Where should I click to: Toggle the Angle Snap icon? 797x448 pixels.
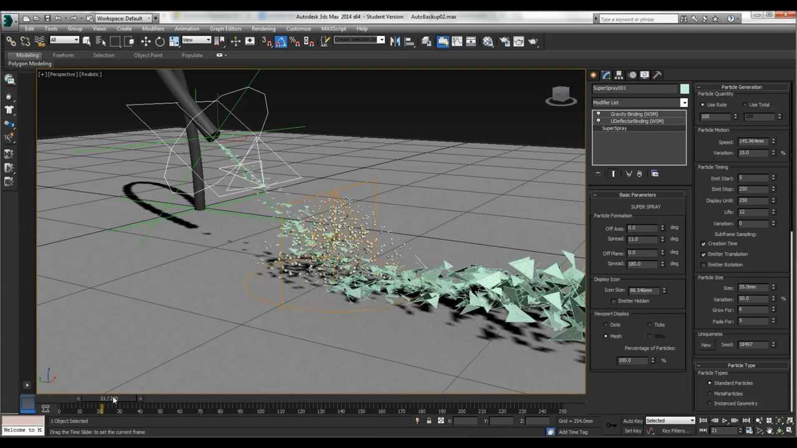[281, 42]
